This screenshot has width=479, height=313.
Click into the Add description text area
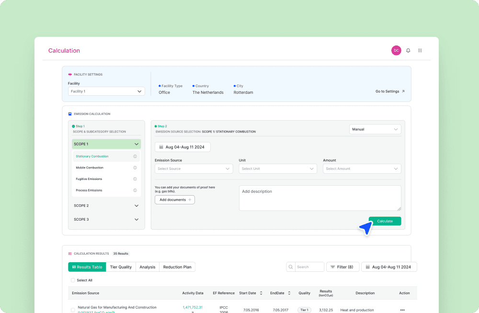tap(320, 198)
